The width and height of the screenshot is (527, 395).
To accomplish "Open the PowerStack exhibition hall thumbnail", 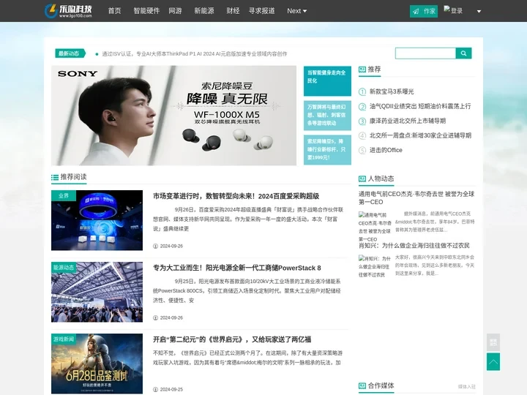I will (97, 292).
